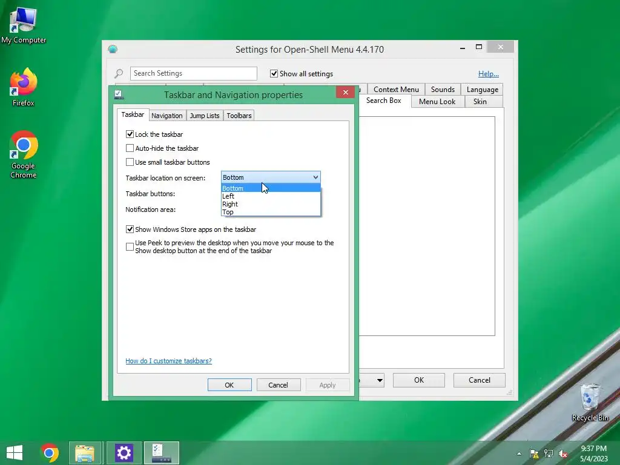Select Bottom in location list
The width and height of the screenshot is (620, 465).
point(271,188)
